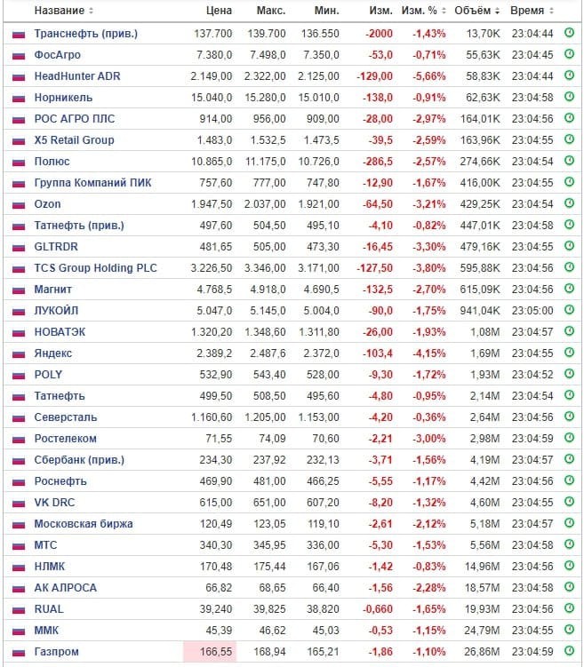Viewport: 584px width, 667px height.
Task: Click the Цена column header
Action: coord(218,11)
